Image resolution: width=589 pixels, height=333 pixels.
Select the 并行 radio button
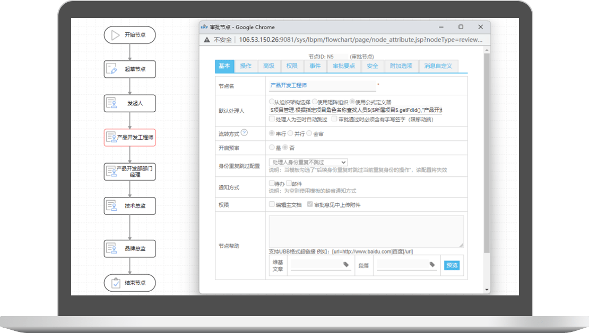(290, 133)
